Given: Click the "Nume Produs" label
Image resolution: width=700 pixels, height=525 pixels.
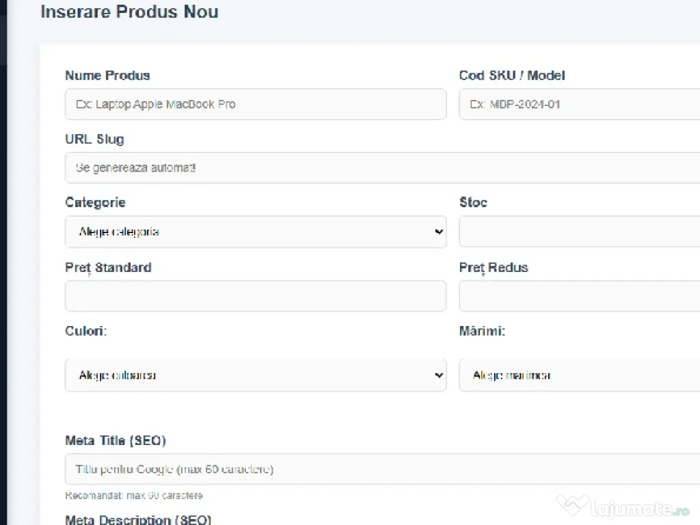Looking at the screenshot, I should [x=107, y=75].
